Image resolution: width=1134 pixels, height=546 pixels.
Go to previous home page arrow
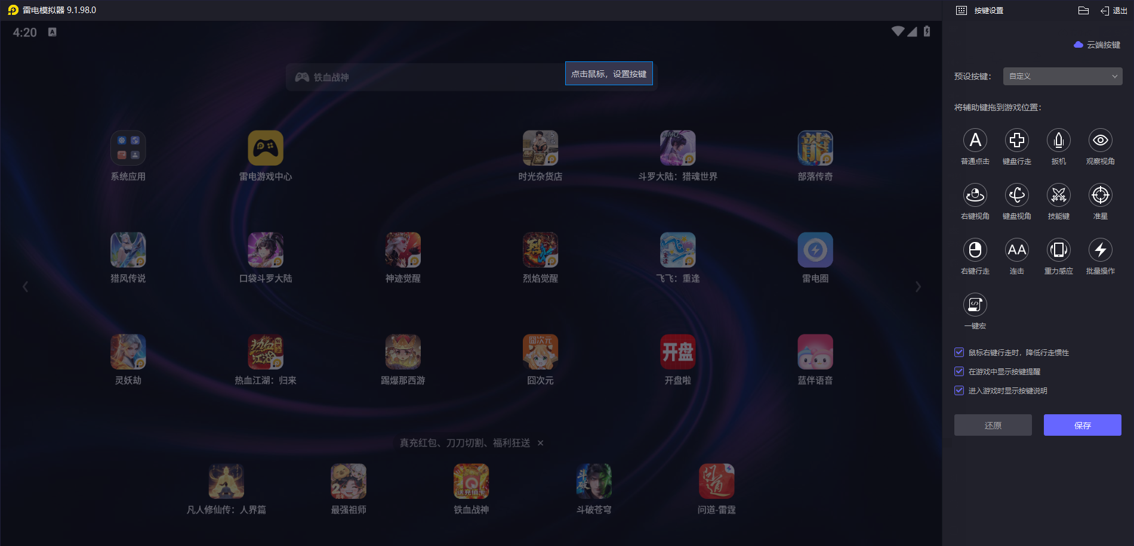[25, 287]
